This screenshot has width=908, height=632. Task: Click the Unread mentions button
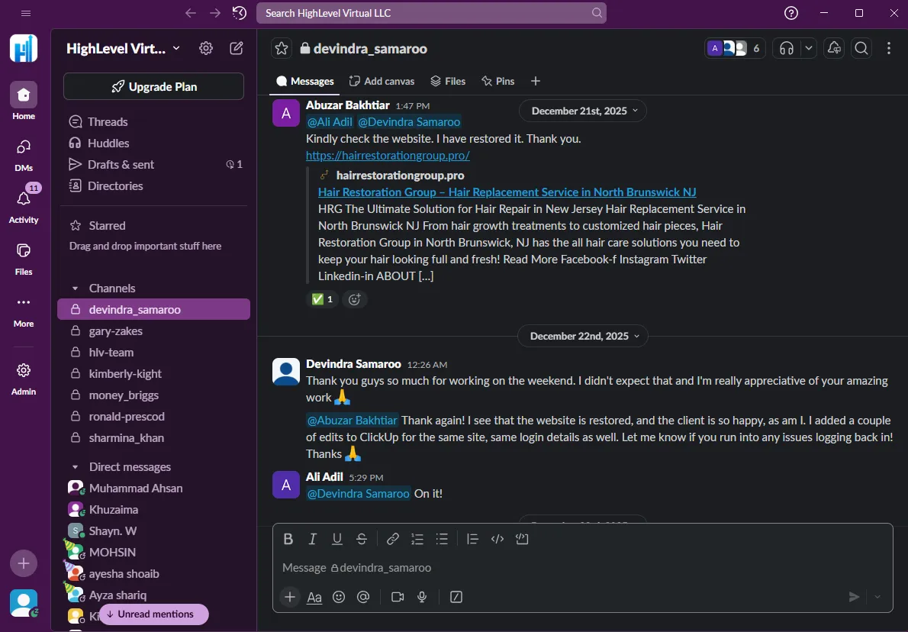pyautogui.click(x=153, y=614)
